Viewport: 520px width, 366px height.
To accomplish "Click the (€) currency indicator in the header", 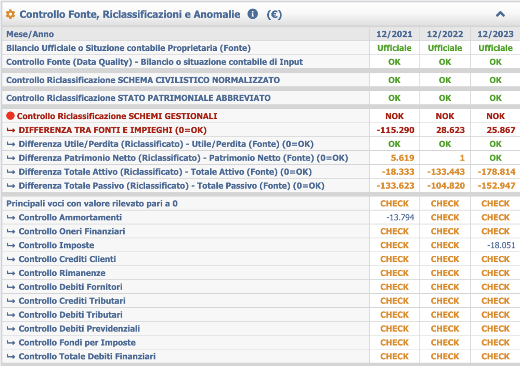I will point(275,14).
